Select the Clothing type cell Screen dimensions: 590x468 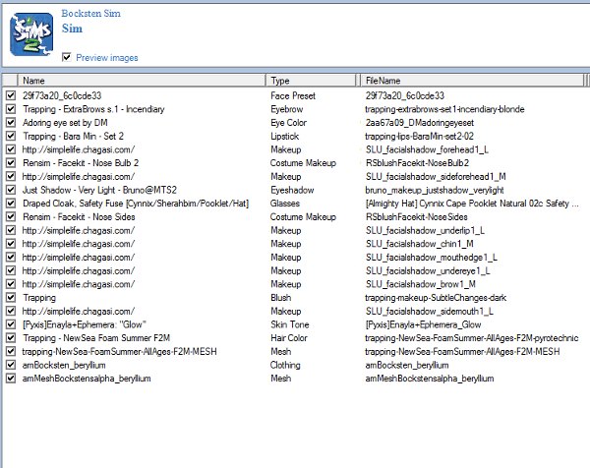pos(285,366)
